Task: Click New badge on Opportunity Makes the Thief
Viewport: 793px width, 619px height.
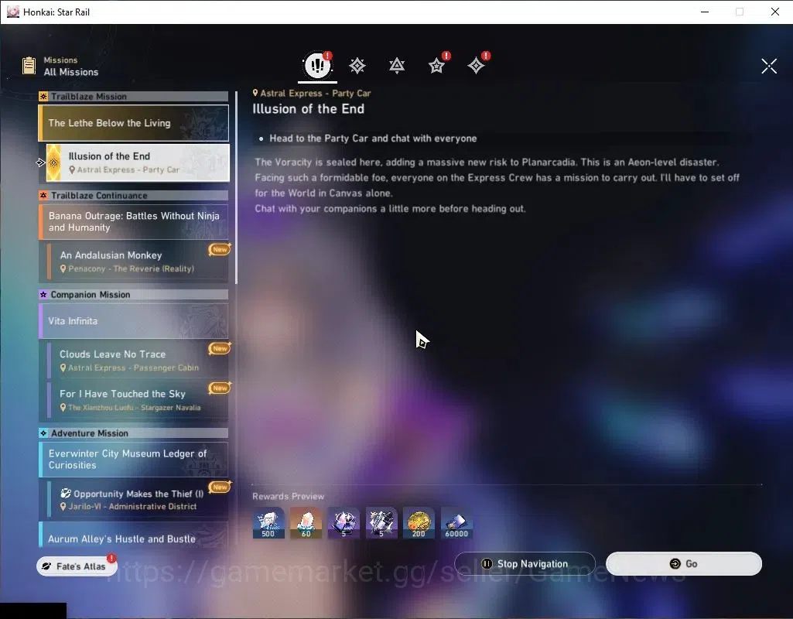Action: pos(220,487)
